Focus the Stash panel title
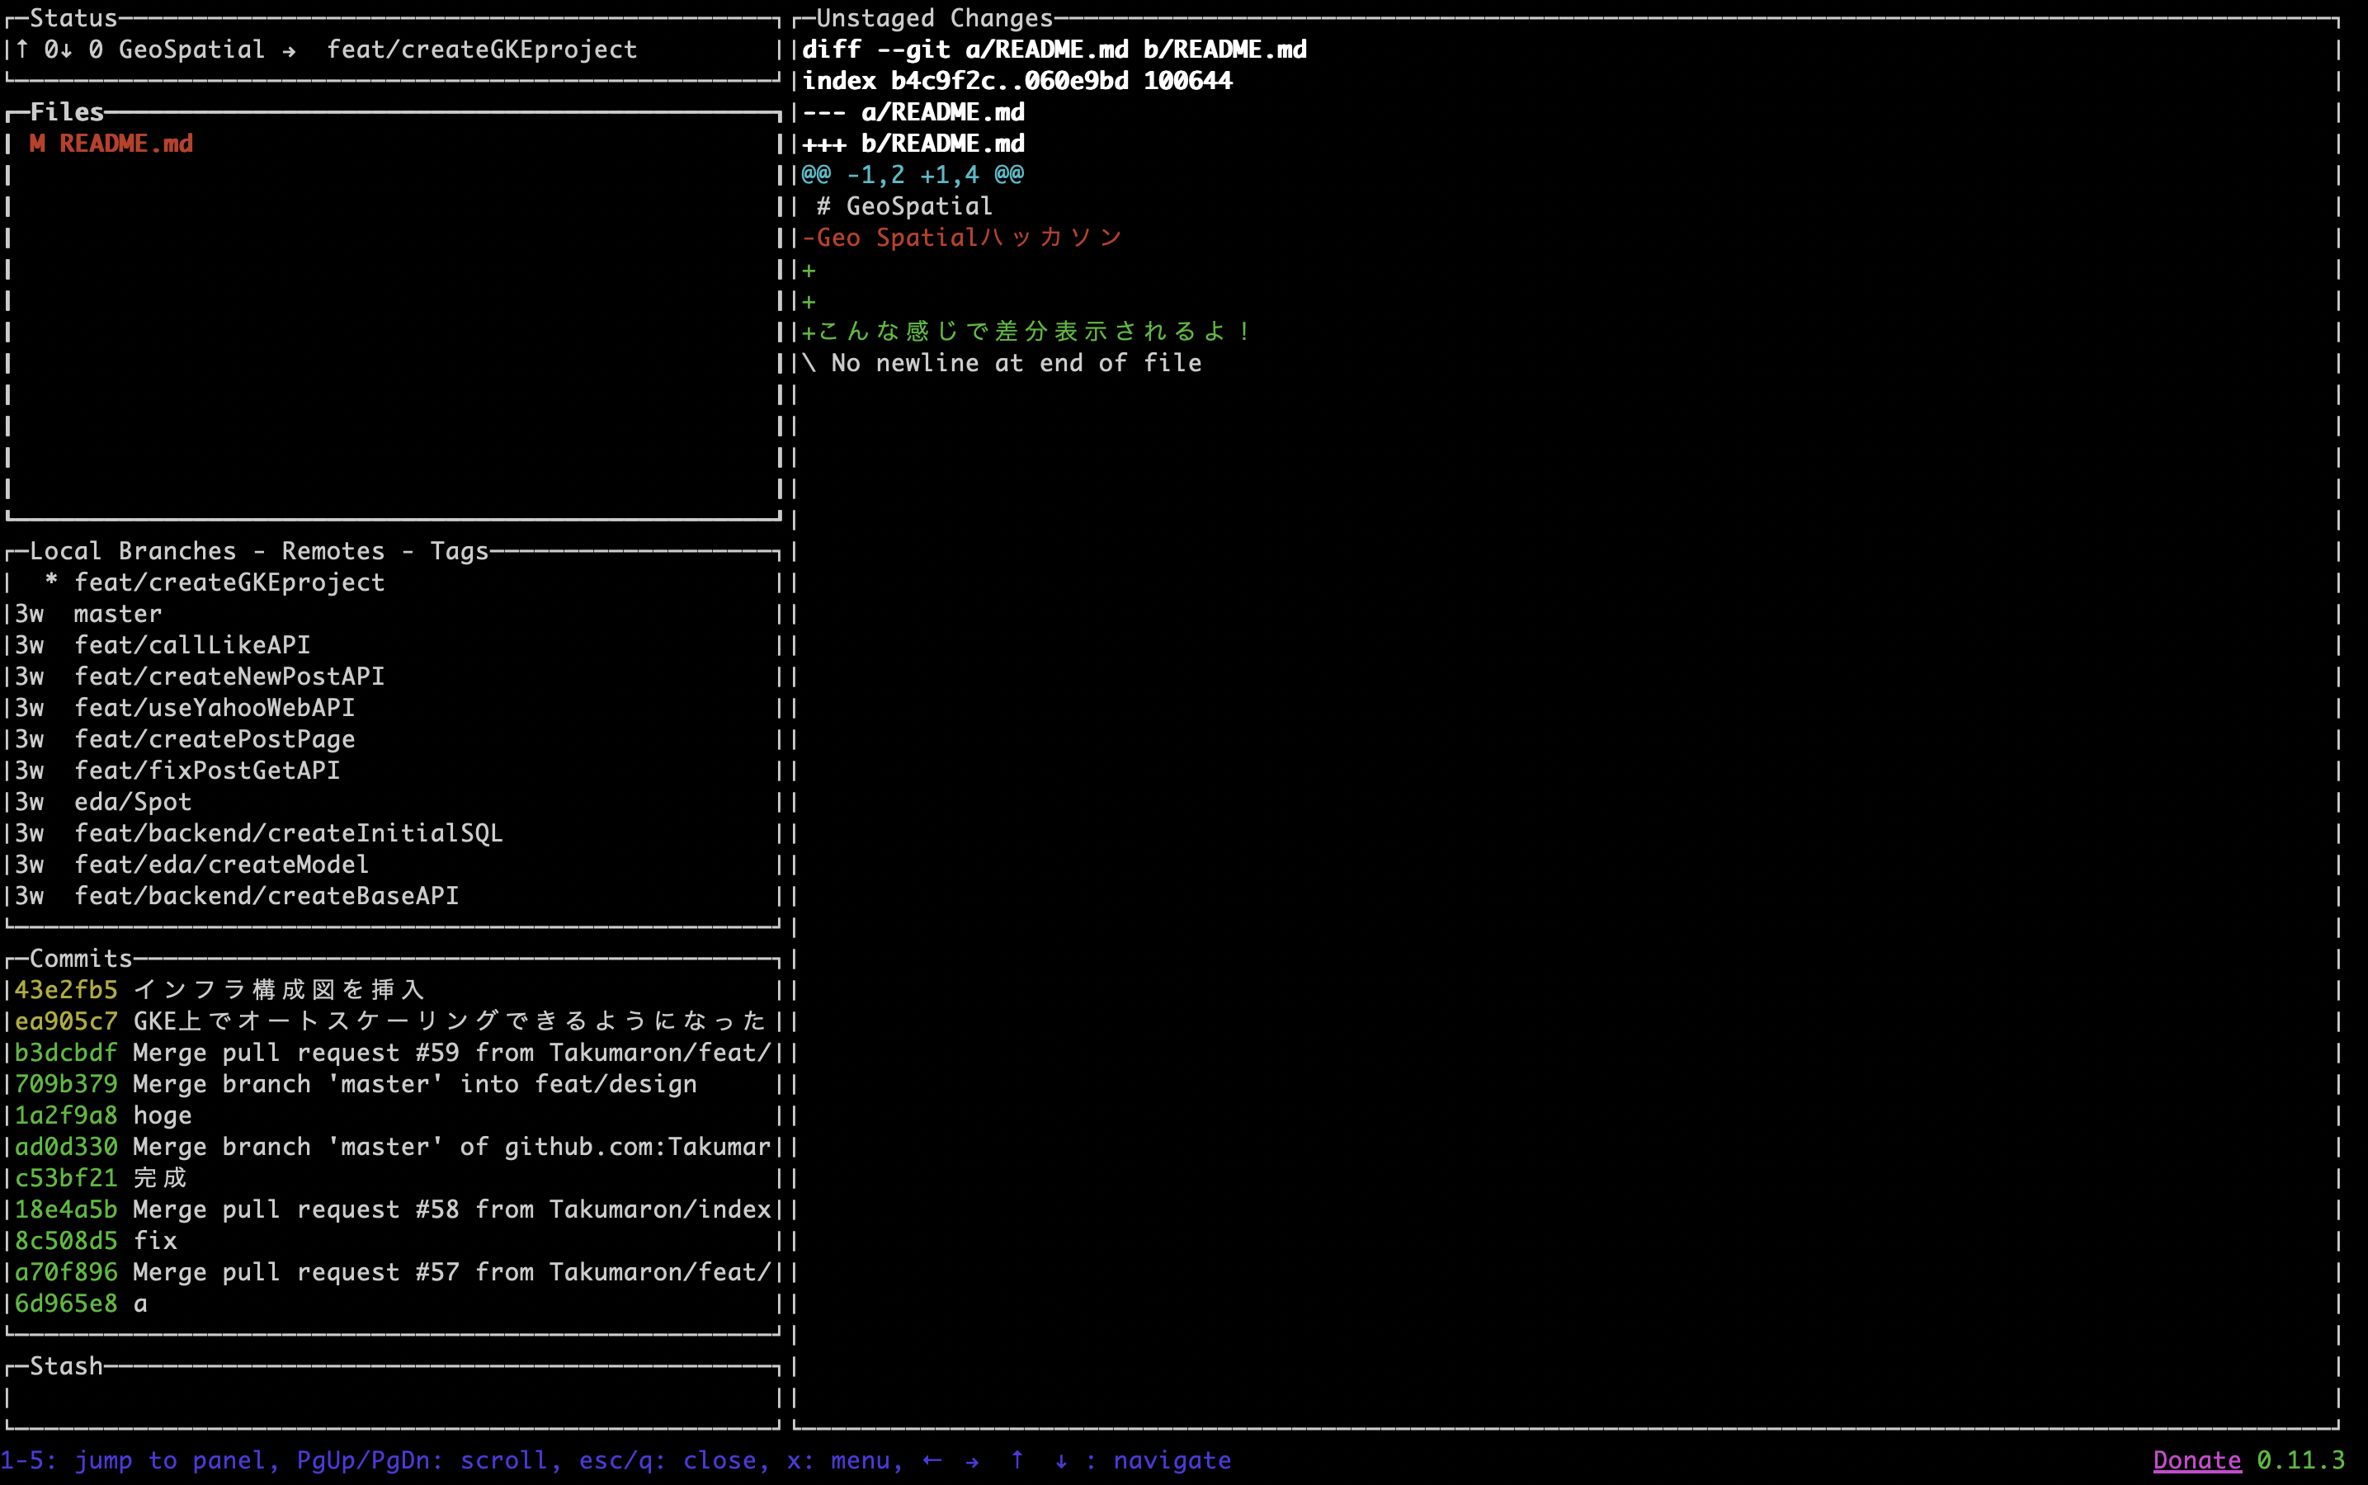Viewport: 2368px width, 1485px height. point(66,1366)
